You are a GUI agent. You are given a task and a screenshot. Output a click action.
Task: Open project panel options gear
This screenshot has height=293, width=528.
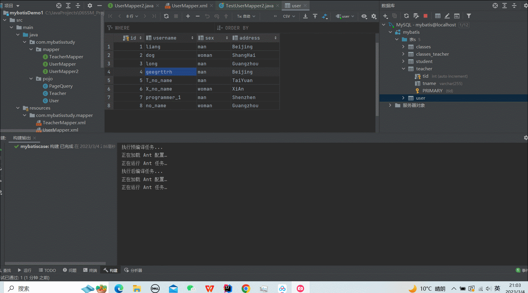pos(90,6)
